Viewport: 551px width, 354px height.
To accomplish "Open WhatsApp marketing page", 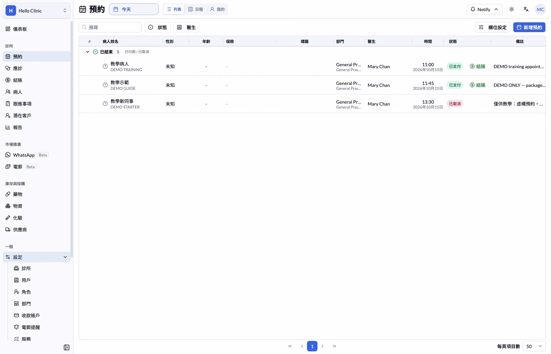I will coord(36,155).
